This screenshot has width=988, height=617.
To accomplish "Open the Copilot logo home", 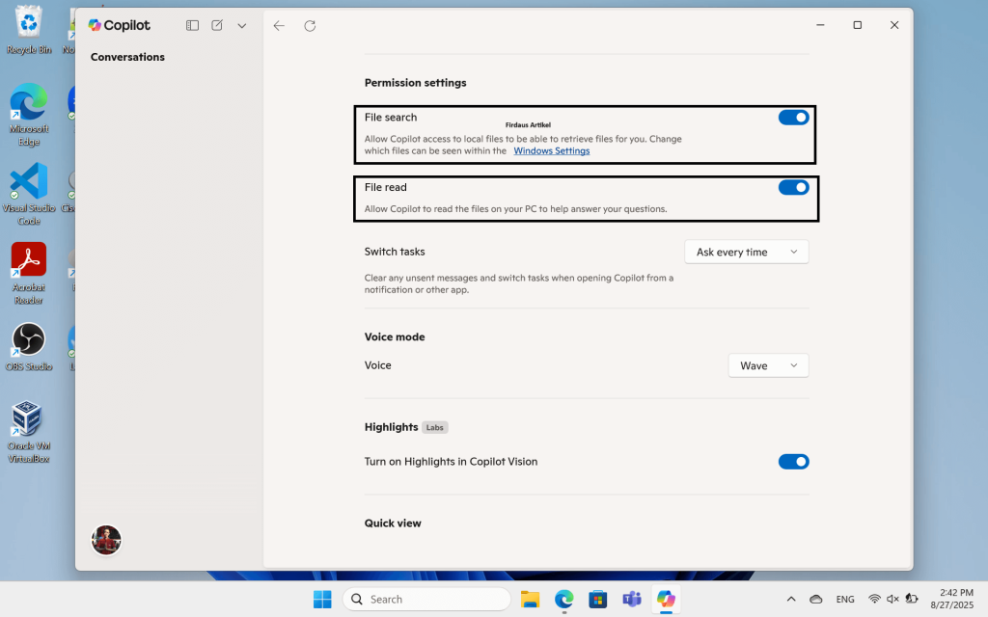I will (x=119, y=25).
